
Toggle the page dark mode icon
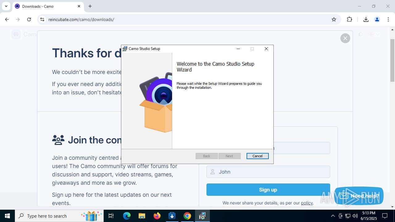tap(360, 34)
